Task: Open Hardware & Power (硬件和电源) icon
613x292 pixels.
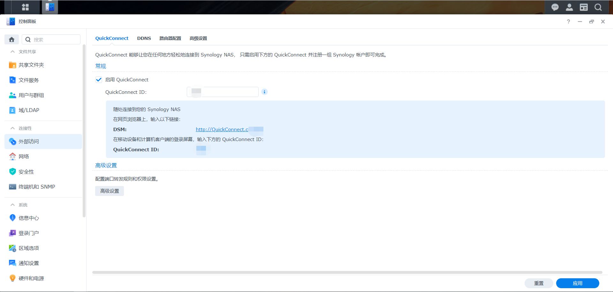Action: point(12,278)
